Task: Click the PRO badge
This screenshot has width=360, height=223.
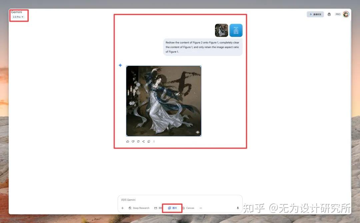Action: coord(338,14)
